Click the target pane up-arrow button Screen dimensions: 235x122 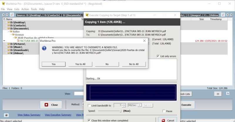[x=231, y=15]
